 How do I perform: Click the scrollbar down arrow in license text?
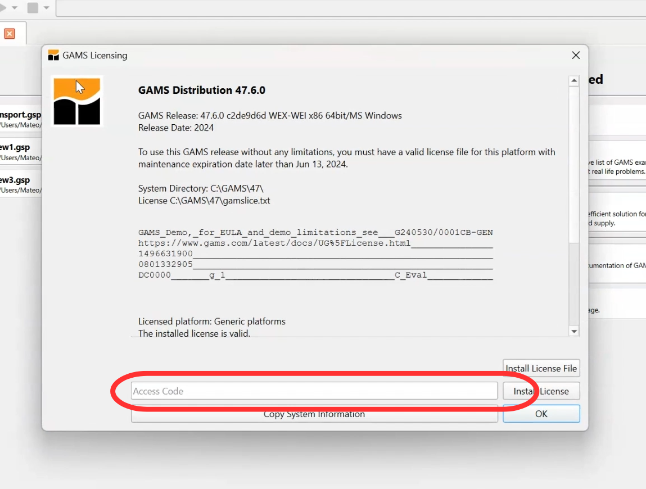coord(573,331)
